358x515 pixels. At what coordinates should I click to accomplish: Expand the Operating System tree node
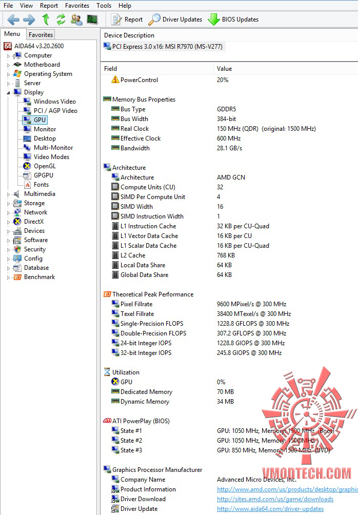click(x=9, y=74)
